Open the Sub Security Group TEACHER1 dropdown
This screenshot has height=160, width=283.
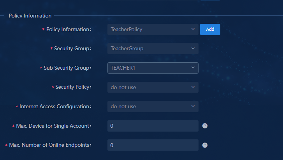[153, 68]
